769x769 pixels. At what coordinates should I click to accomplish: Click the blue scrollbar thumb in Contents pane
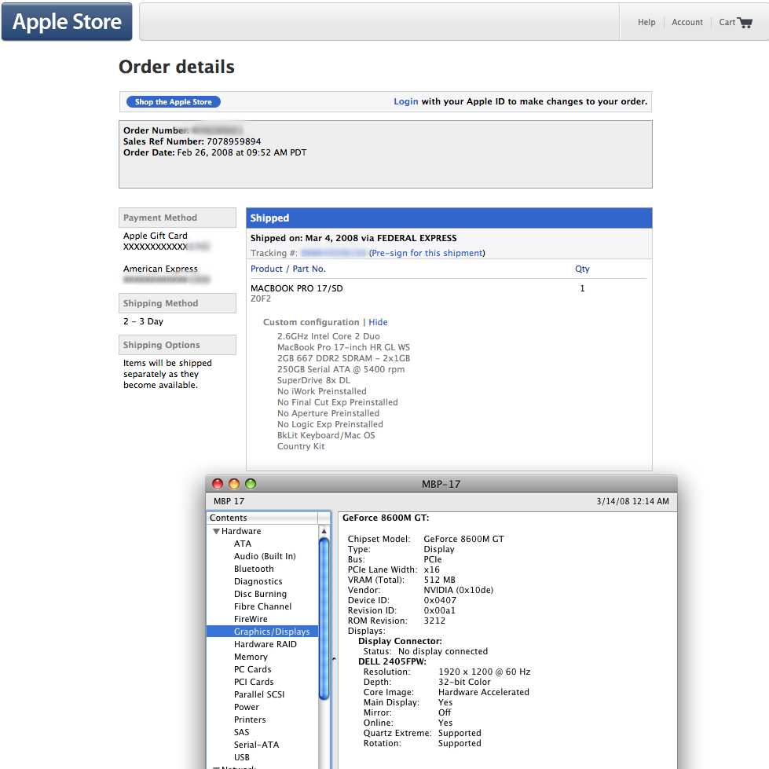(x=324, y=619)
